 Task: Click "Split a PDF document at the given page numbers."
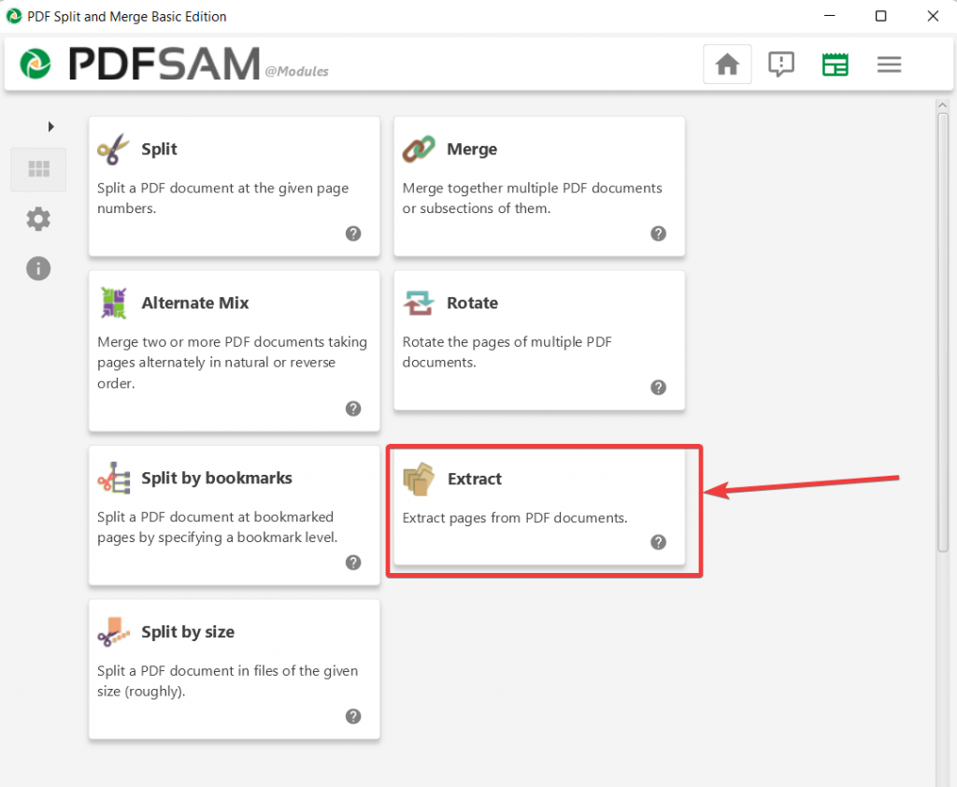pyautogui.click(x=222, y=198)
